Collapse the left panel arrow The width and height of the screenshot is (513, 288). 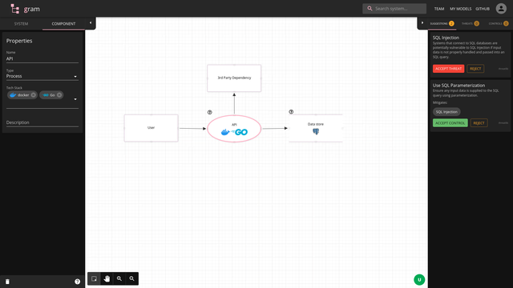click(x=91, y=23)
